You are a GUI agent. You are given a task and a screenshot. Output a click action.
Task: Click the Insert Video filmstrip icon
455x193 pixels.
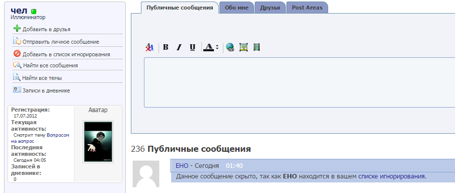(x=257, y=47)
